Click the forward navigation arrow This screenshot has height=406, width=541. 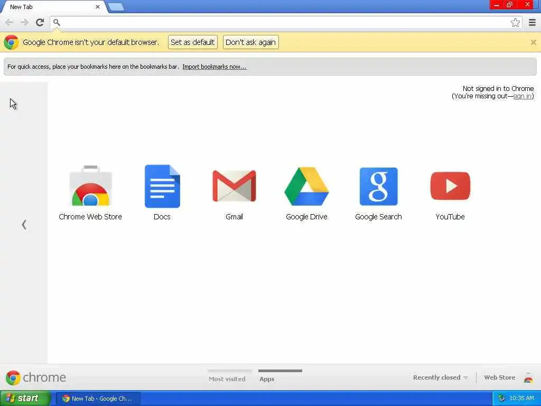pos(24,22)
